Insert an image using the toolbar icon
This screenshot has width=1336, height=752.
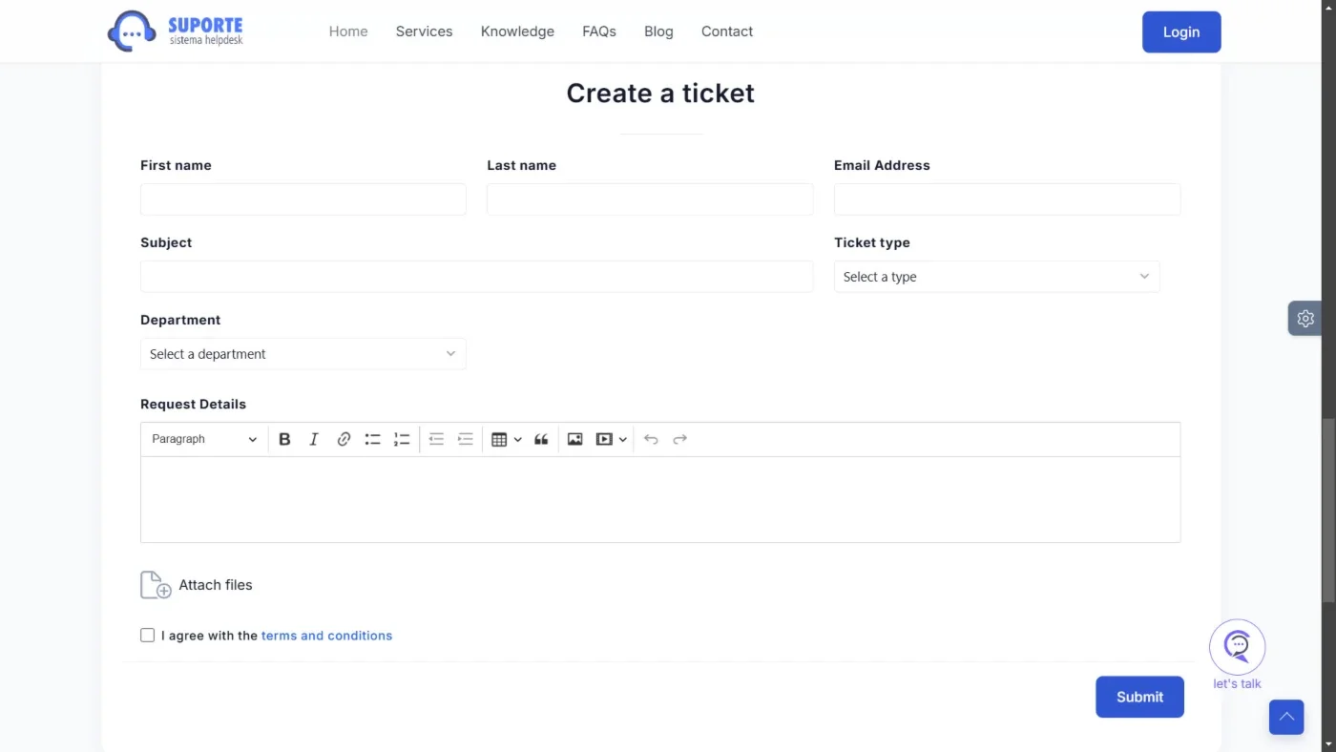(574, 439)
